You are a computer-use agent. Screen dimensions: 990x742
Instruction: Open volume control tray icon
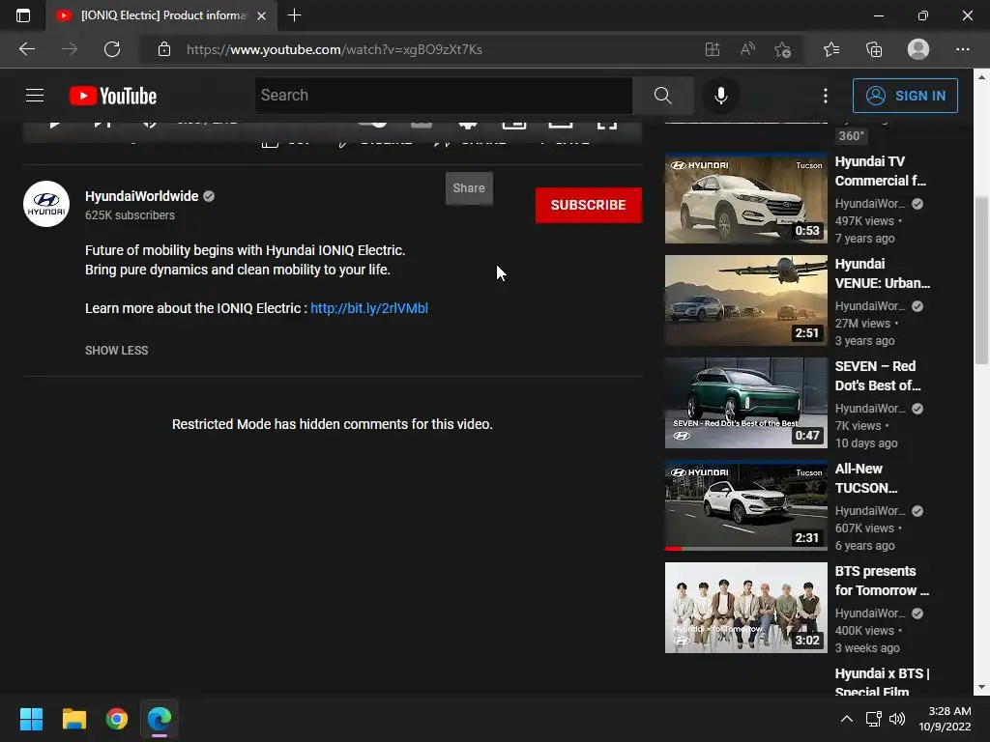[x=896, y=719]
